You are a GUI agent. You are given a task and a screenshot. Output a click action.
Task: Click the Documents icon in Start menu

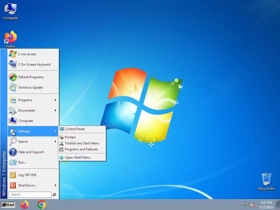click(x=13, y=110)
